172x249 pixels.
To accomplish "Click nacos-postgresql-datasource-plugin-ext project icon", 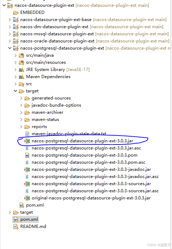I will click(x=16, y=48).
